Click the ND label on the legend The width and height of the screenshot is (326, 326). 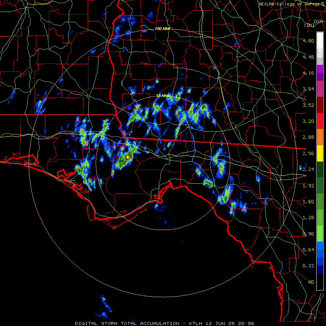311,282
